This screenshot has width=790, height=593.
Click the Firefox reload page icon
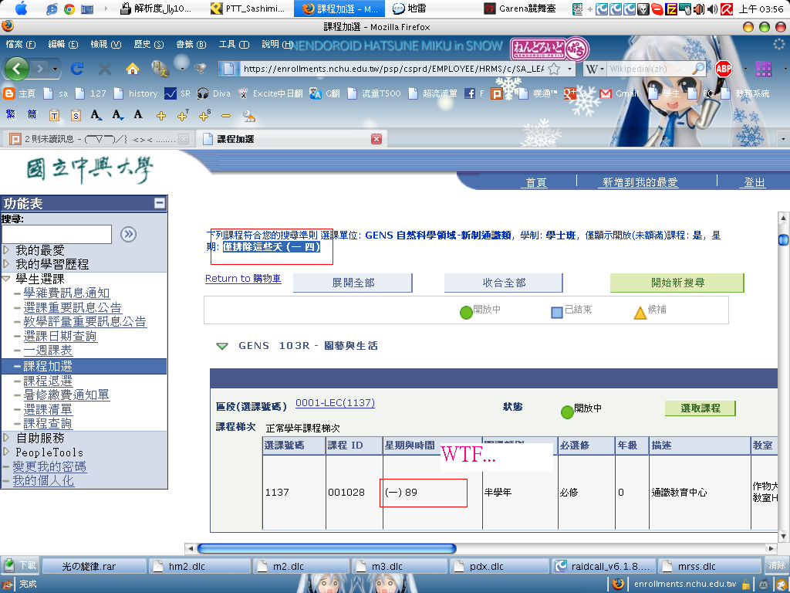pos(77,69)
